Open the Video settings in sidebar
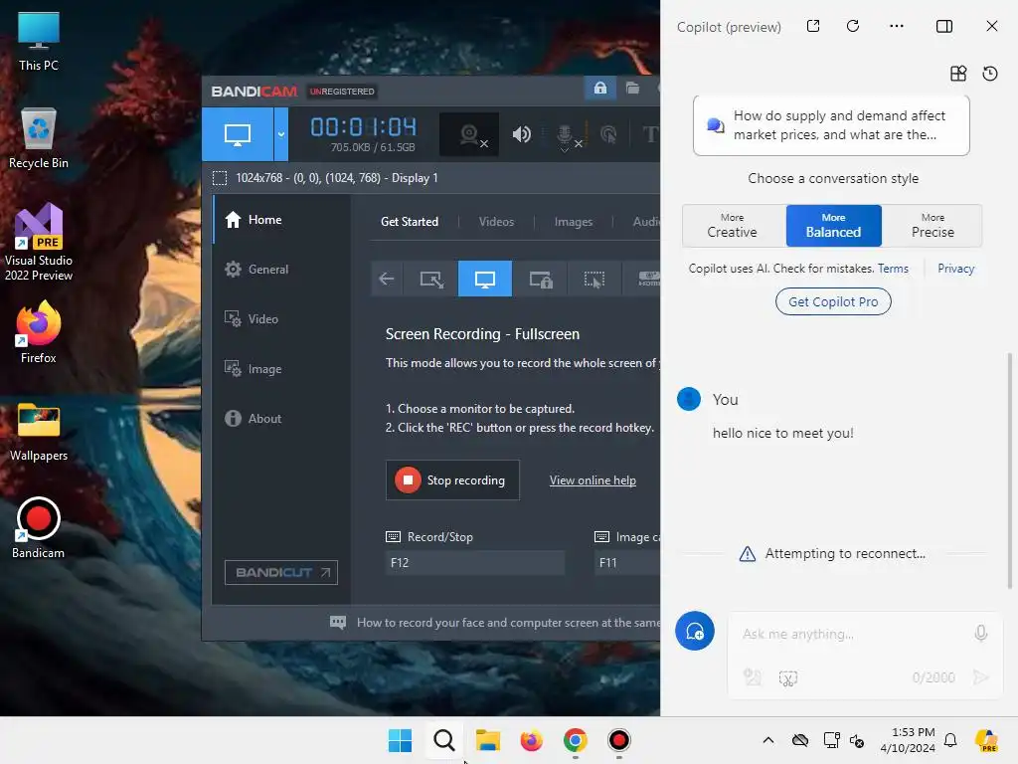Image resolution: width=1018 pixels, height=764 pixels. point(281,319)
